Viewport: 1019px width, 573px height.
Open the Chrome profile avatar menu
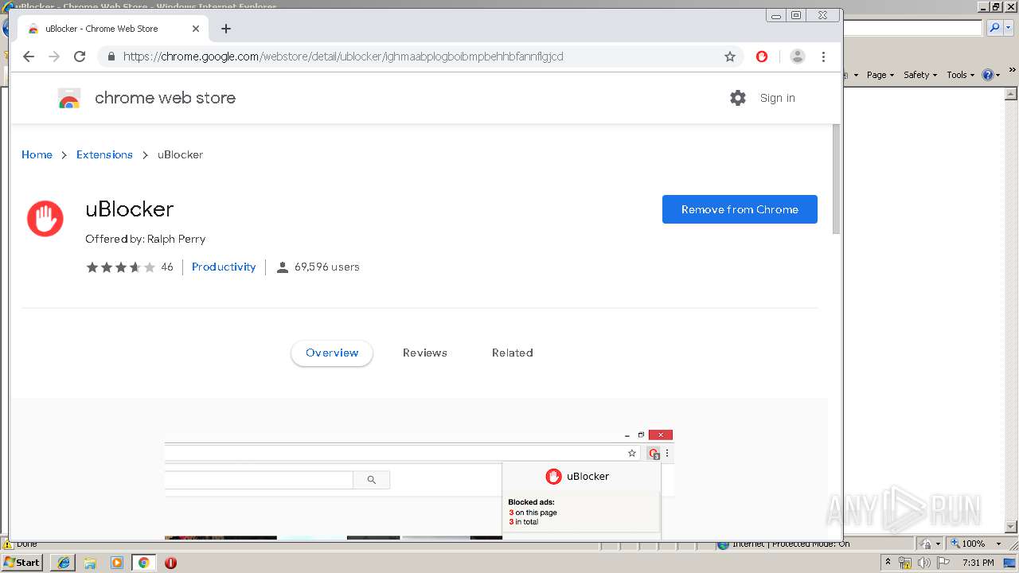click(797, 57)
